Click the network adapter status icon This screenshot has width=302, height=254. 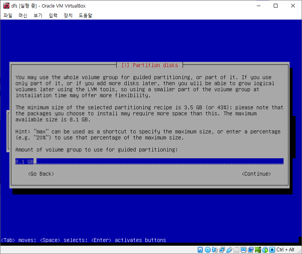click(x=222, y=250)
